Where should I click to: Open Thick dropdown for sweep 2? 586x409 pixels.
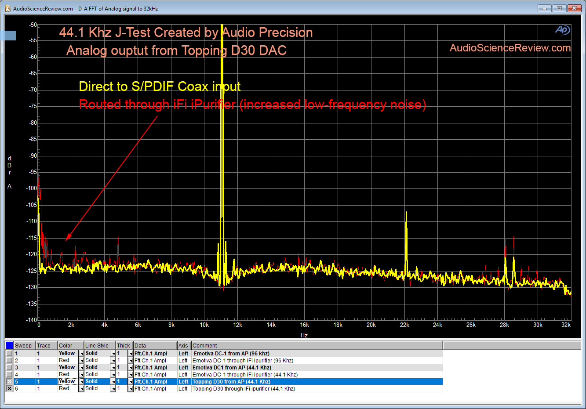[x=131, y=361]
